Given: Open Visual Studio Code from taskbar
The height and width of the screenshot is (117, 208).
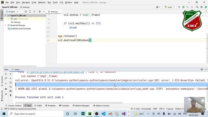Looking at the screenshot, I should click(103, 114).
